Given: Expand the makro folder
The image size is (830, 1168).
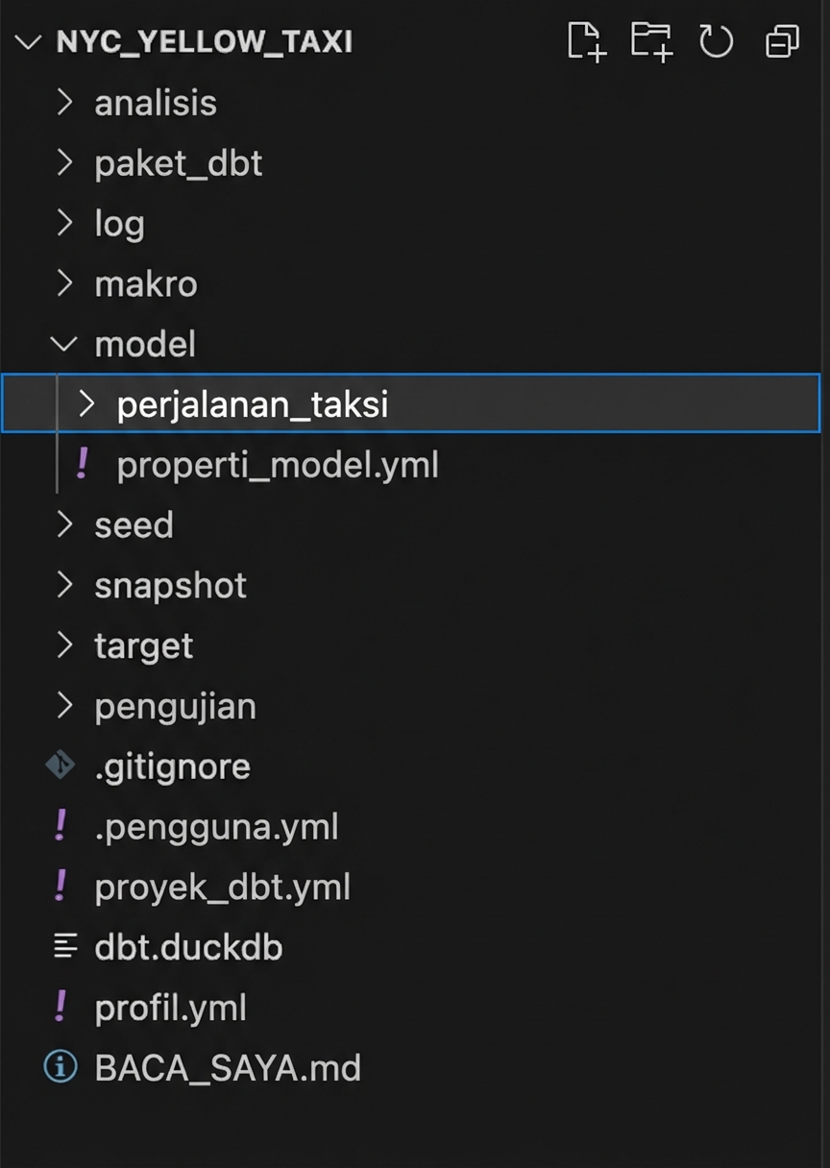Looking at the screenshot, I should tap(65, 283).
